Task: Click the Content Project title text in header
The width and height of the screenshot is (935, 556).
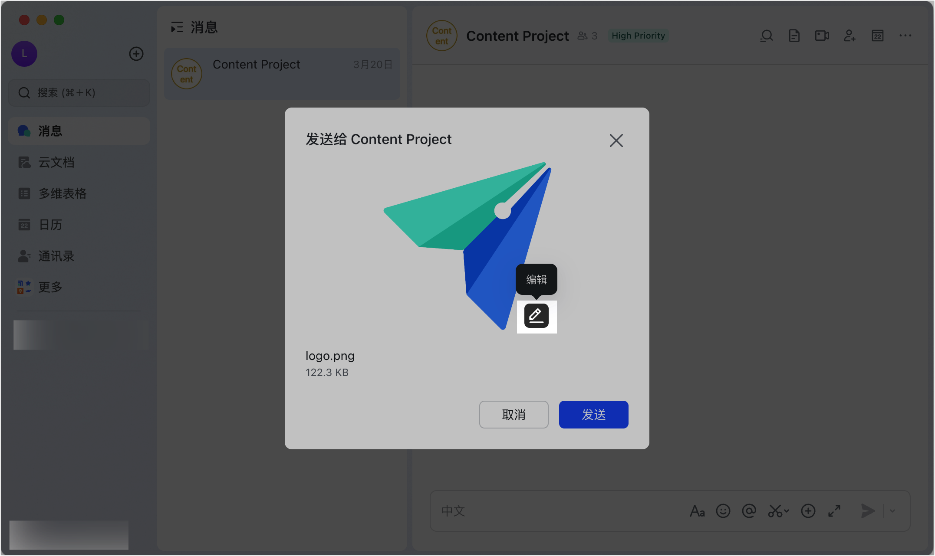Action: pyautogui.click(x=517, y=36)
